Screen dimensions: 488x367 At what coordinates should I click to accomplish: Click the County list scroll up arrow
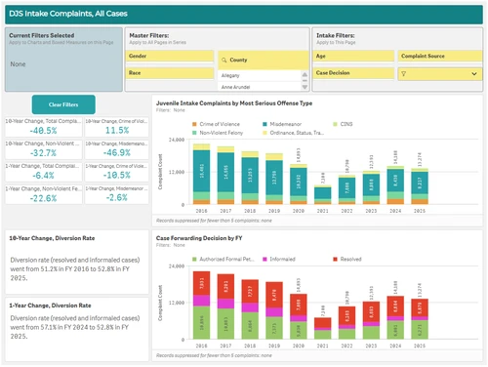(x=305, y=74)
